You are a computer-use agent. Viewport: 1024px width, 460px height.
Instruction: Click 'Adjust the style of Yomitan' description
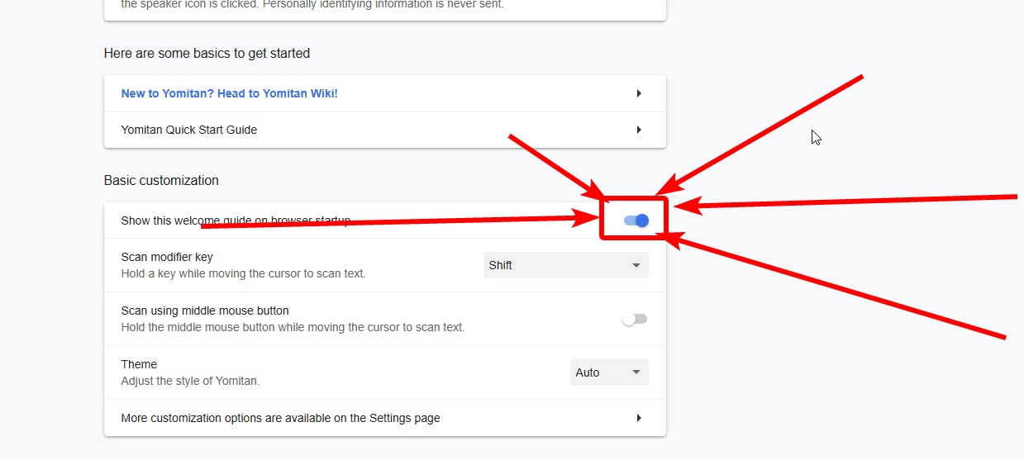pyautogui.click(x=190, y=381)
